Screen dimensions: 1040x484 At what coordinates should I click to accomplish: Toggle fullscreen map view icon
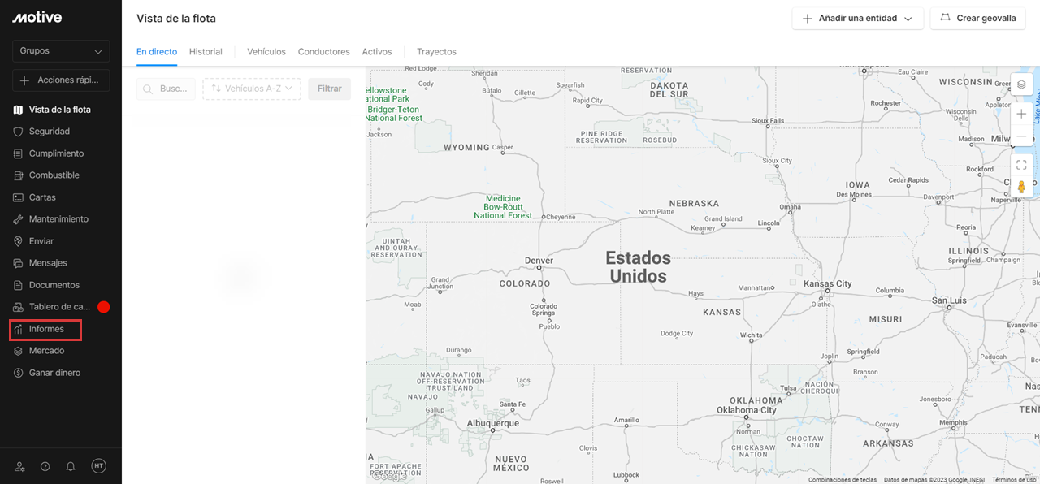[1021, 165]
